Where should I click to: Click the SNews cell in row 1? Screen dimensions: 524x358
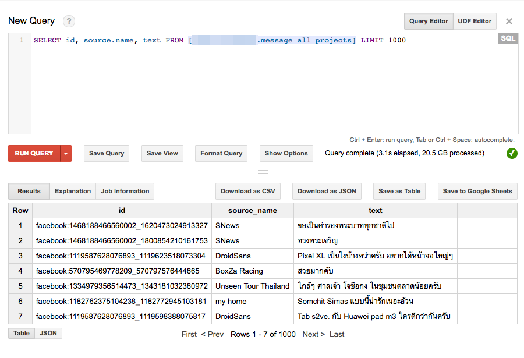(253, 226)
